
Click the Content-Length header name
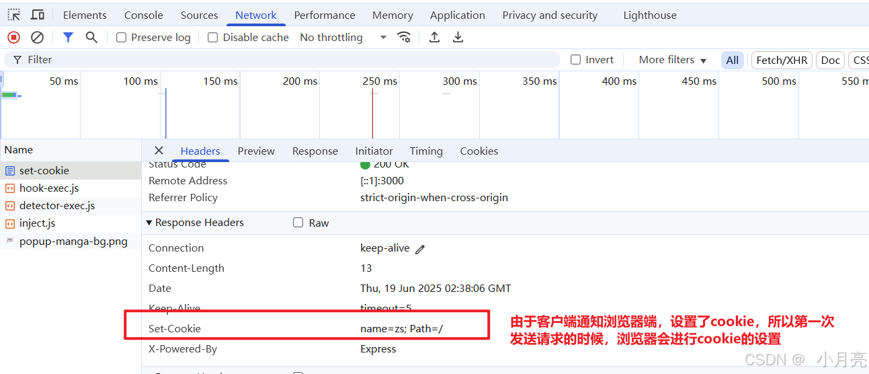pyautogui.click(x=186, y=268)
